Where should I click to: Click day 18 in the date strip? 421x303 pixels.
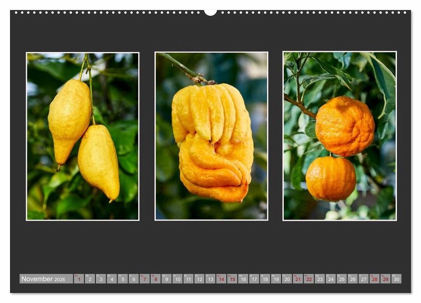(x=265, y=279)
